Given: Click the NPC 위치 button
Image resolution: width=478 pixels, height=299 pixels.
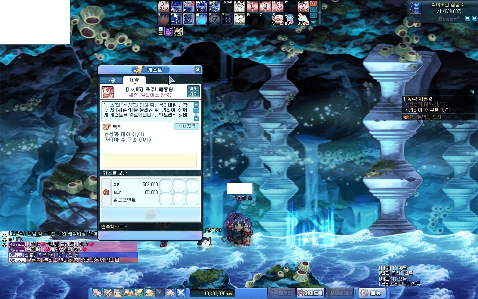Looking at the screenshot, I should [193, 91].
